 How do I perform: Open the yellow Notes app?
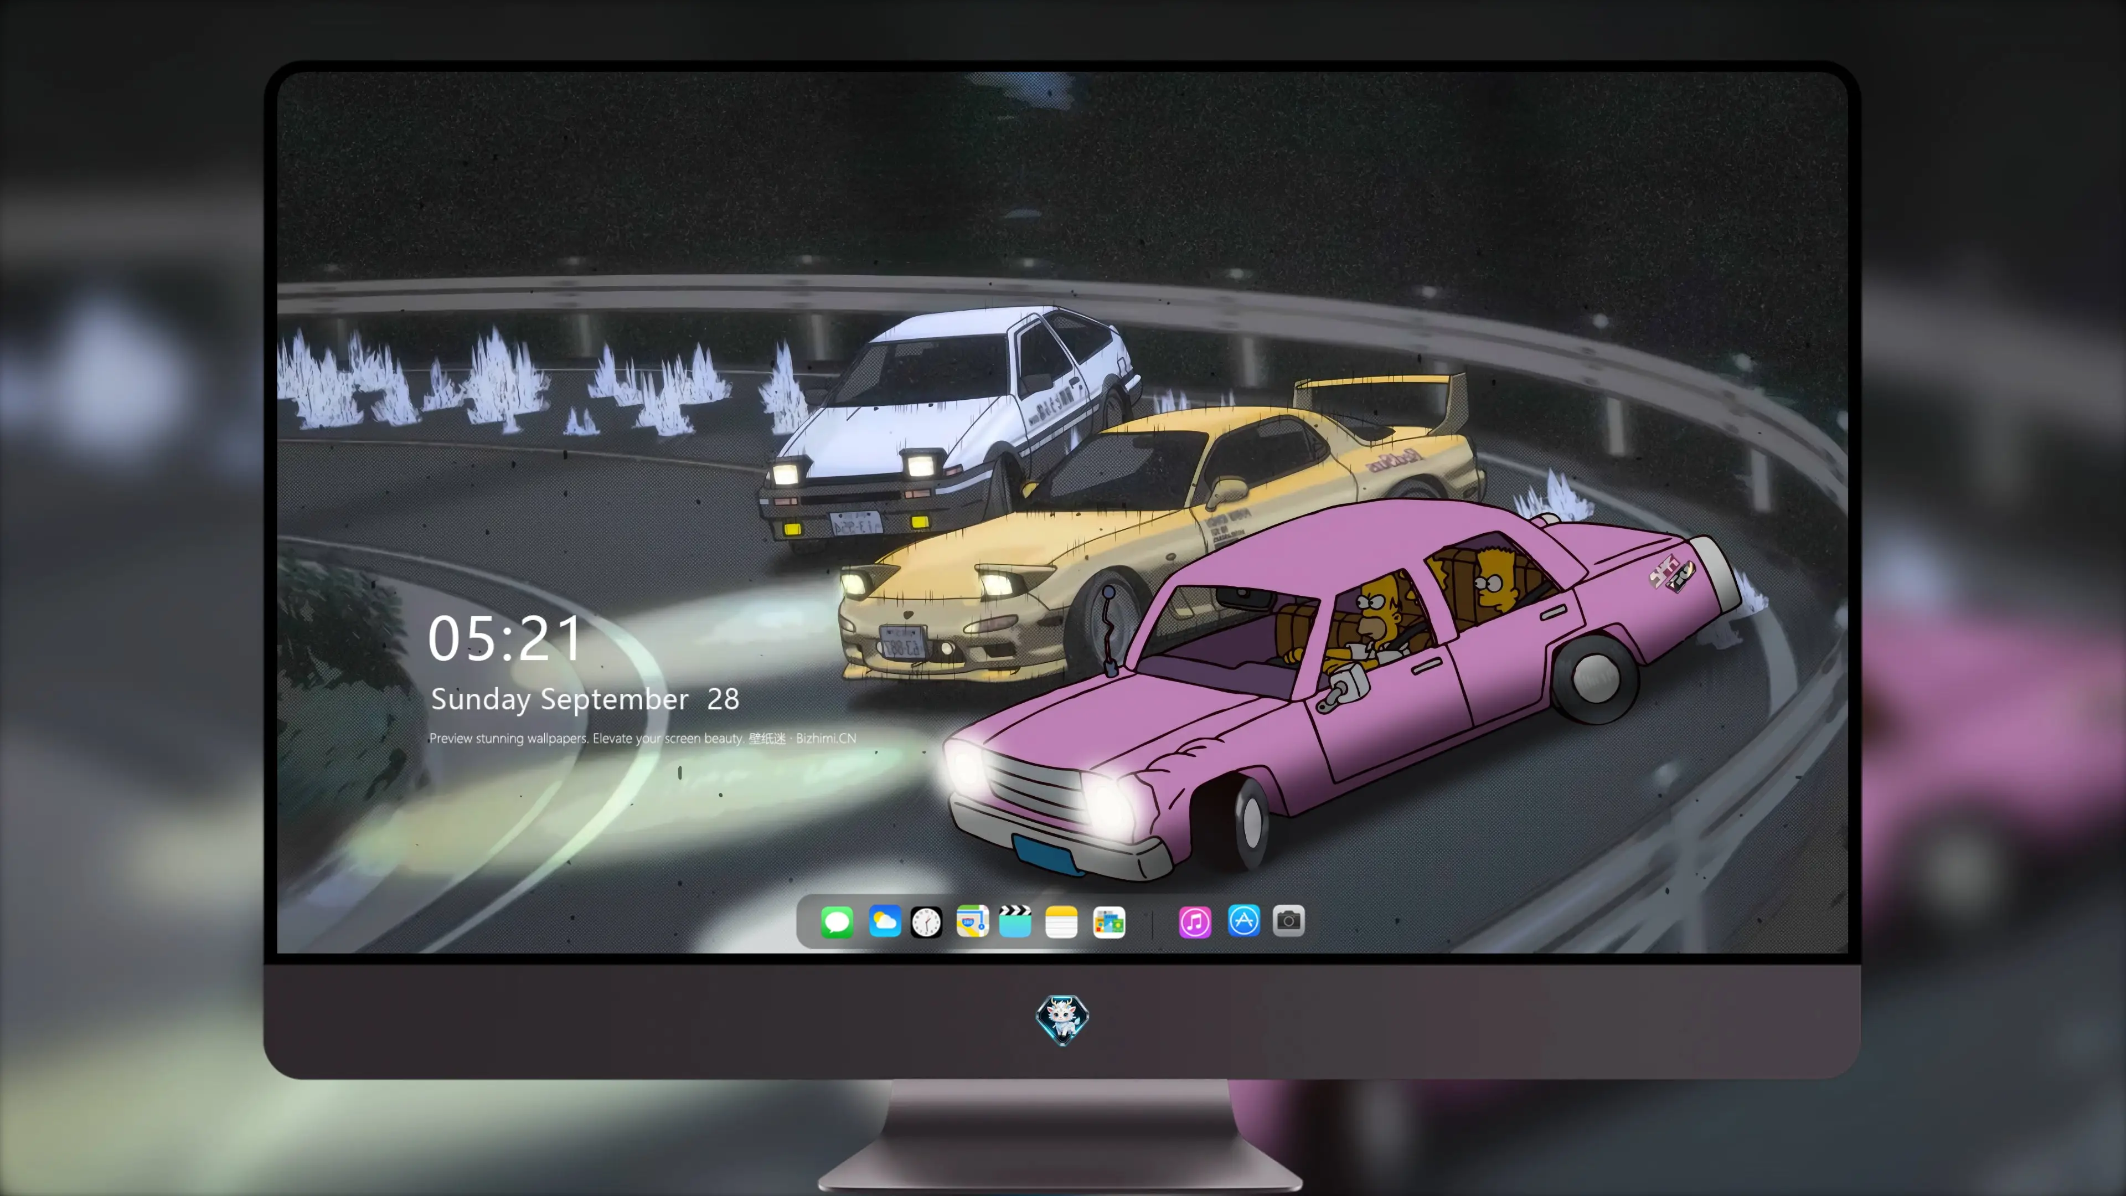point(1061,921)
